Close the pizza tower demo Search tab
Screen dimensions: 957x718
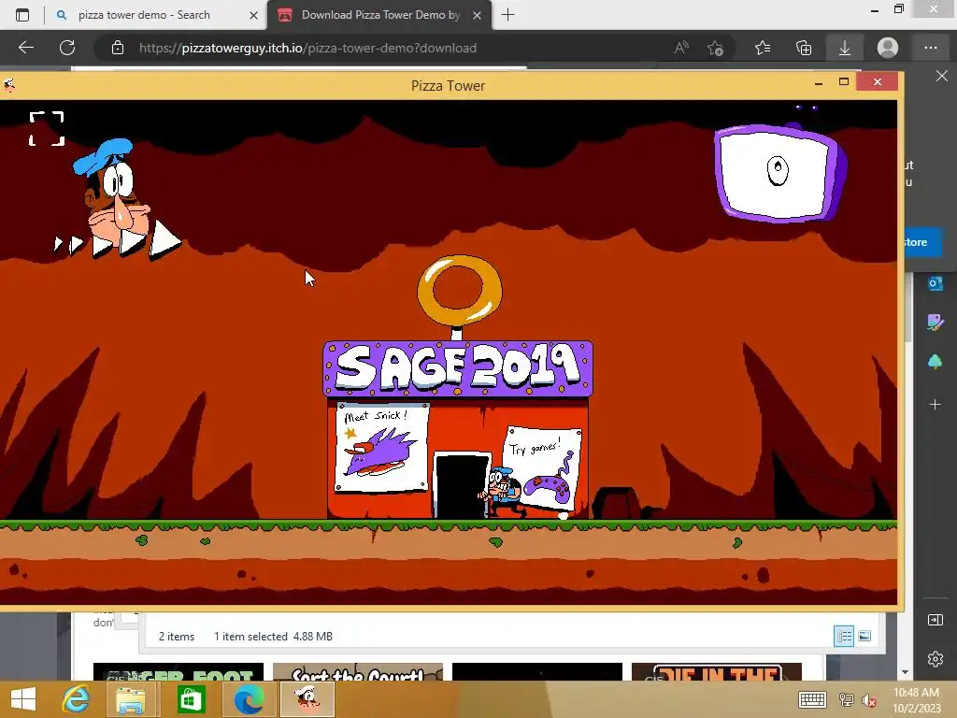point(254,15)
